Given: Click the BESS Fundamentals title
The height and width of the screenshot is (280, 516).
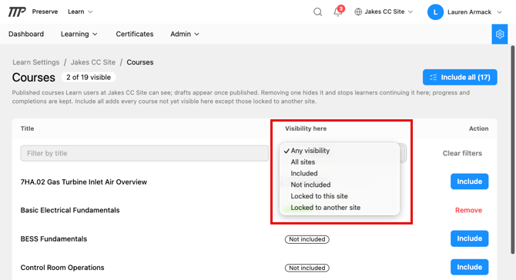Looking at the screenshot, I should pyautogui.click(x=54, y=239).
